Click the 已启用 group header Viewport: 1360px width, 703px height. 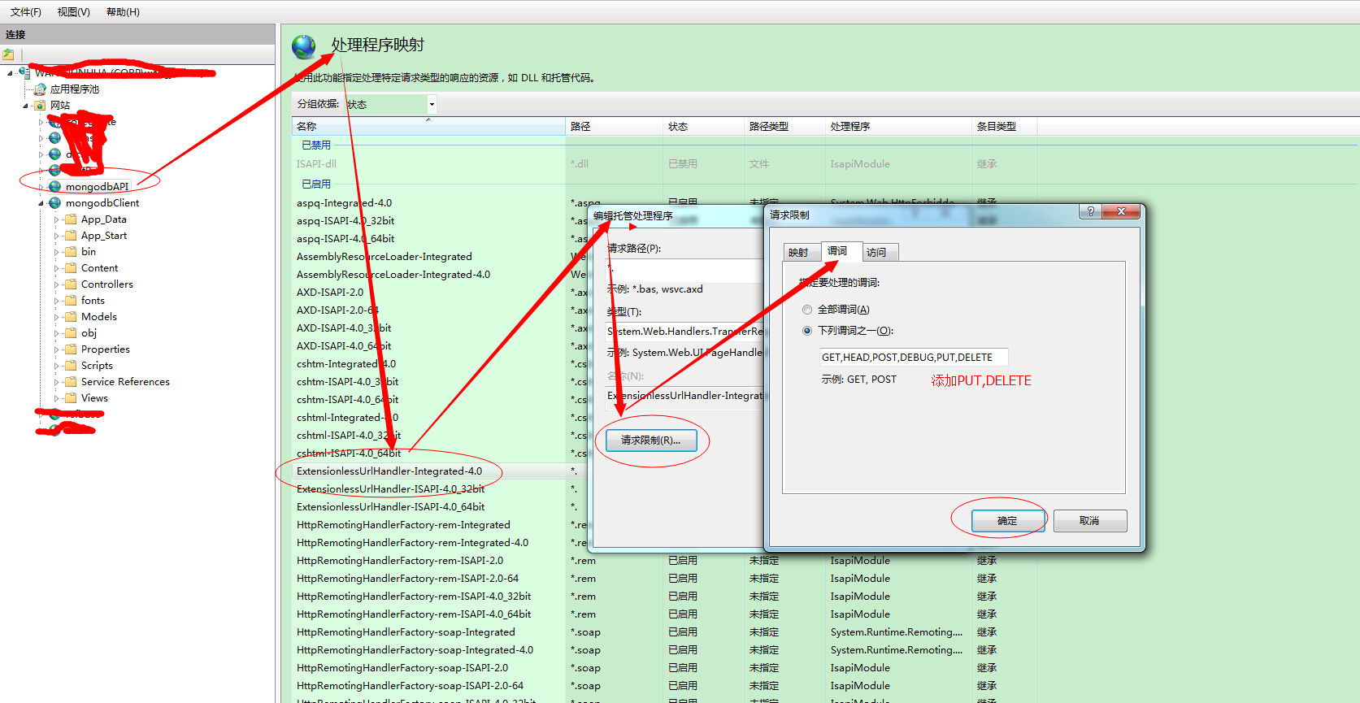316,184
